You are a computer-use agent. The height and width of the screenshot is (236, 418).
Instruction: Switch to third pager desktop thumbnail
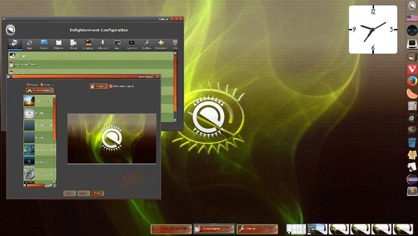pos(338,229)
